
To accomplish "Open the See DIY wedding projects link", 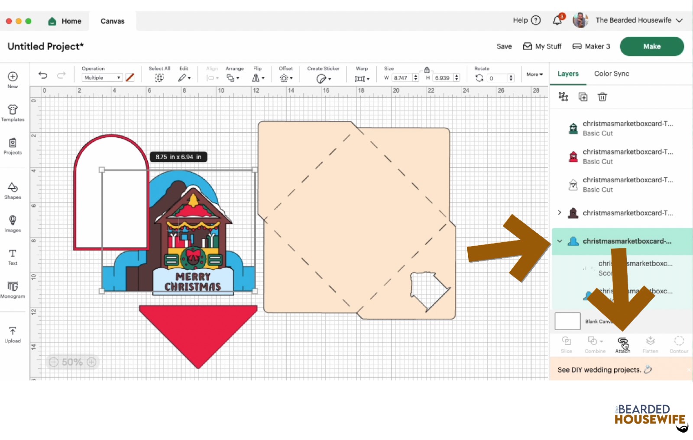I will (x=605, y=369).
